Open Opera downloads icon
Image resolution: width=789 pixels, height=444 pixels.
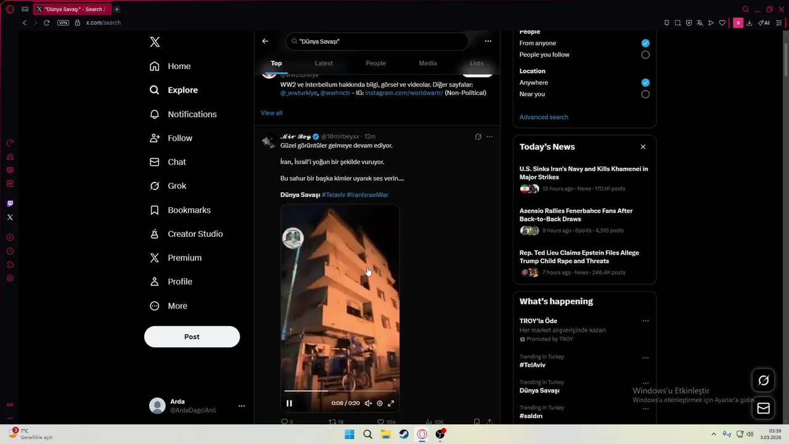tap(749, 23)
